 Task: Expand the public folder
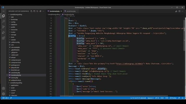click(x=13, y=27)
